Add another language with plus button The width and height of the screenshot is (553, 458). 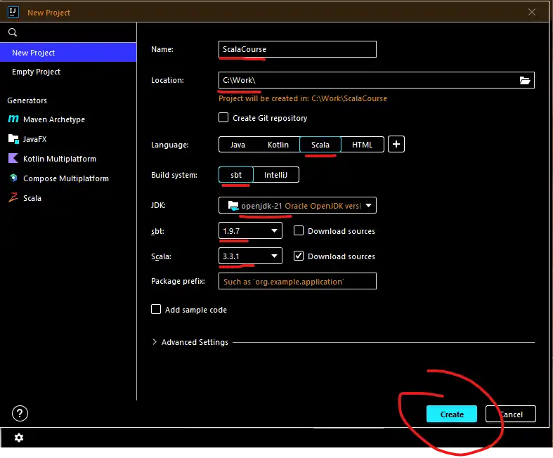pos(396,145)
